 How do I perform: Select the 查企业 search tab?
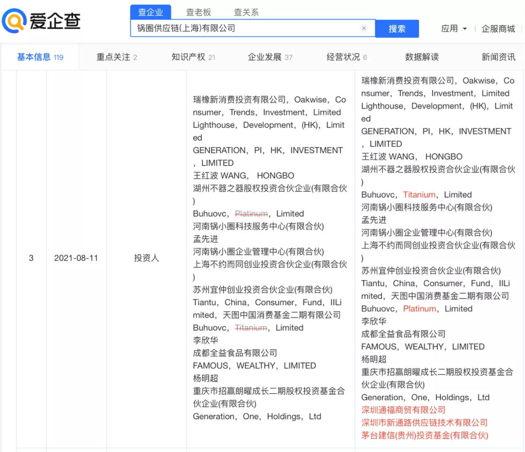coord(150,12)
